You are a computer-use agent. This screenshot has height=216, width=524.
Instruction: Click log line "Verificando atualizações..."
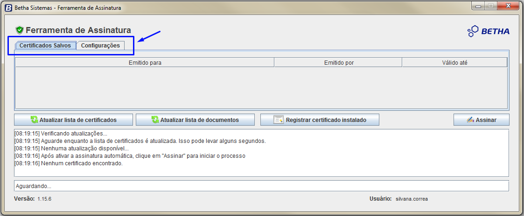click(61, 134)
